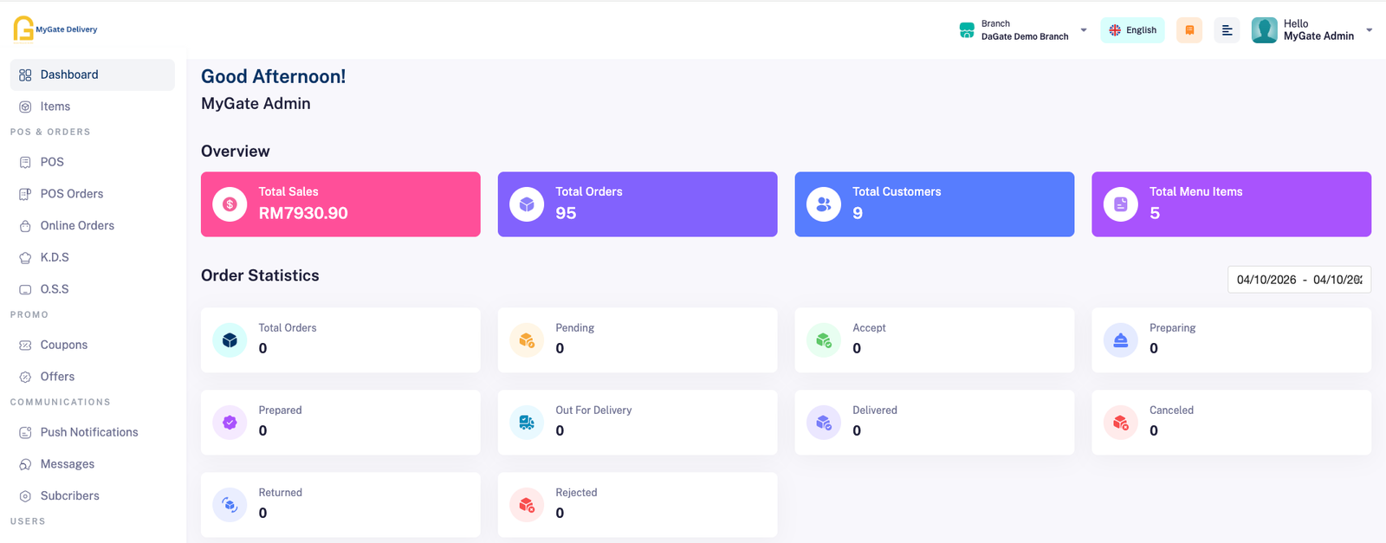Click the orange notification icon in header

coord(1188,30)
